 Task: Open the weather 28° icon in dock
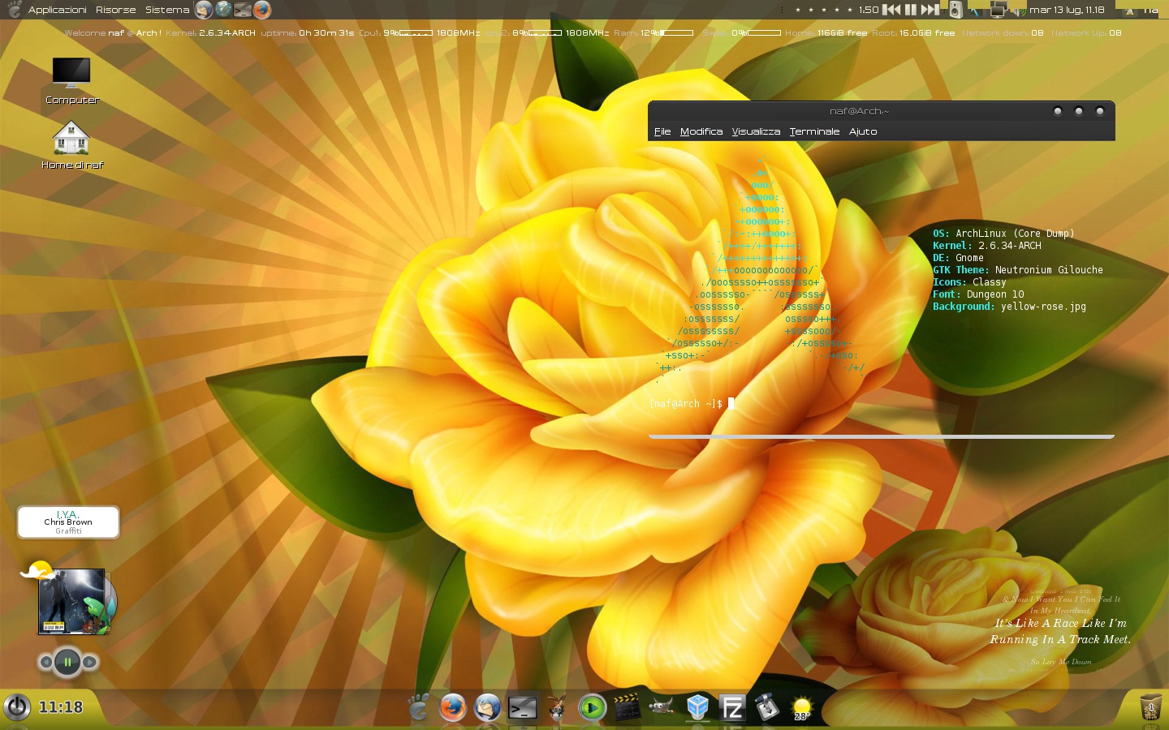[802, 708]
